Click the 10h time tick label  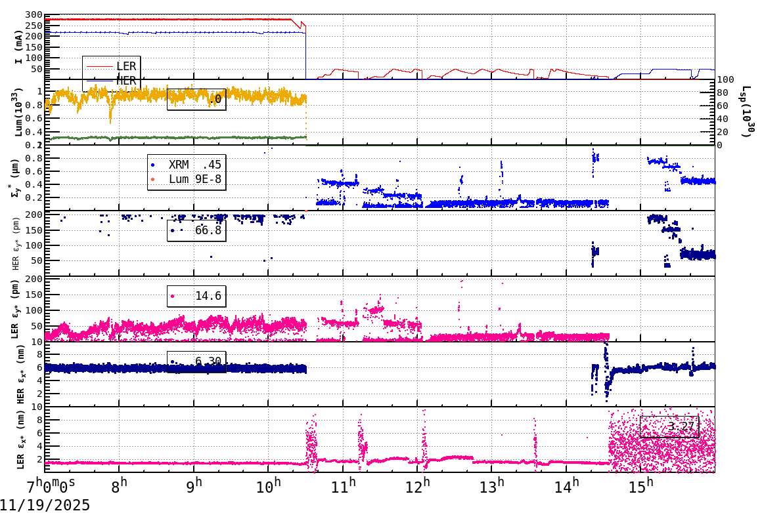[268, 485]
